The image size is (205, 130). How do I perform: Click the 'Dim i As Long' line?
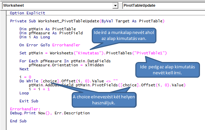(35, 37)
